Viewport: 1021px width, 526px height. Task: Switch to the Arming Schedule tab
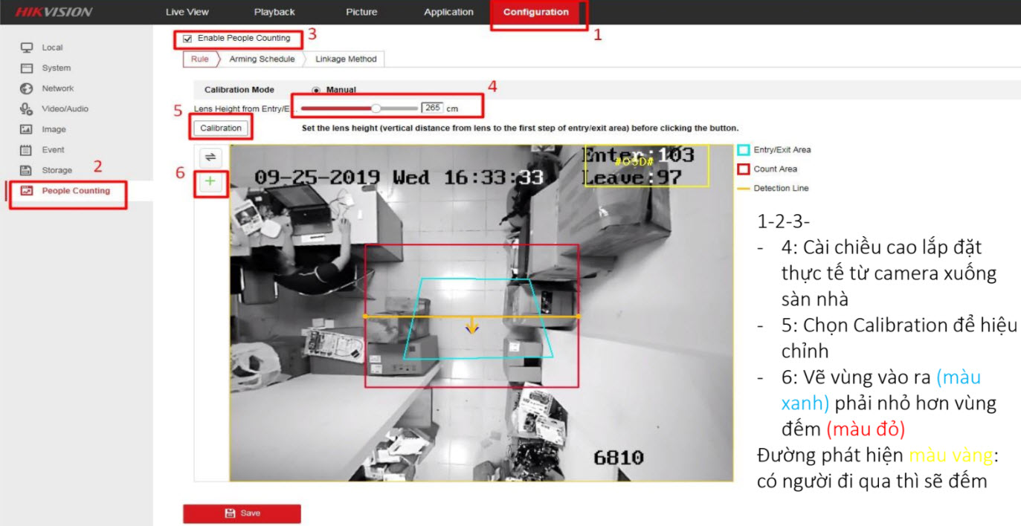click(x=262, y=59)
